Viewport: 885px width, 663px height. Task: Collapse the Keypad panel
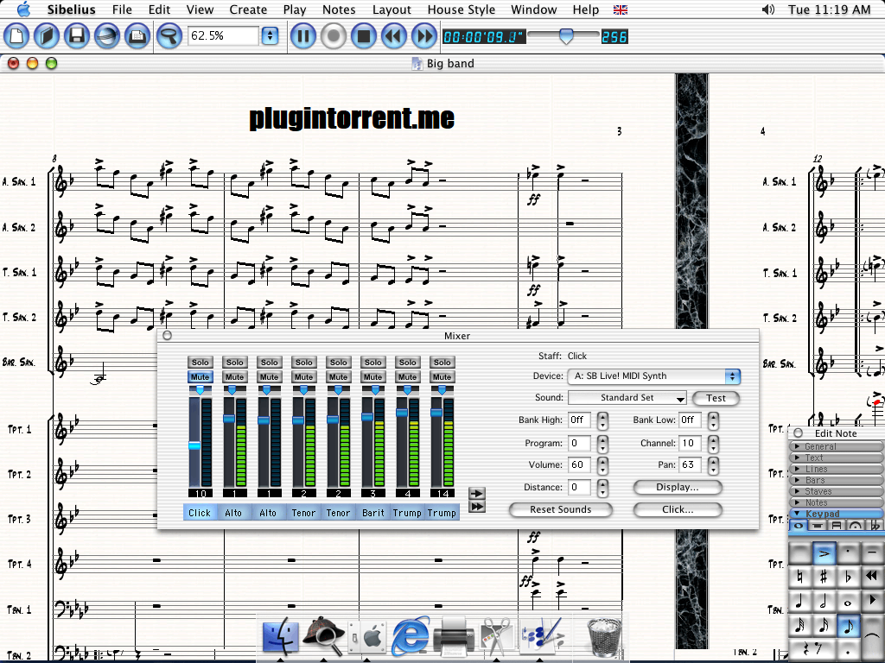tap(836, 514)
